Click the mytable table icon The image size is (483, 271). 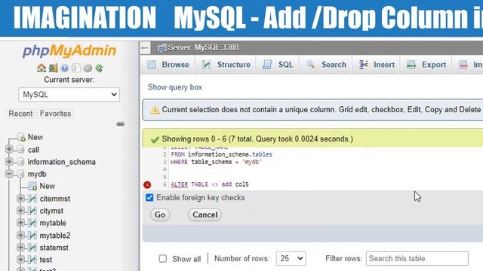click(x=32, y=223)
